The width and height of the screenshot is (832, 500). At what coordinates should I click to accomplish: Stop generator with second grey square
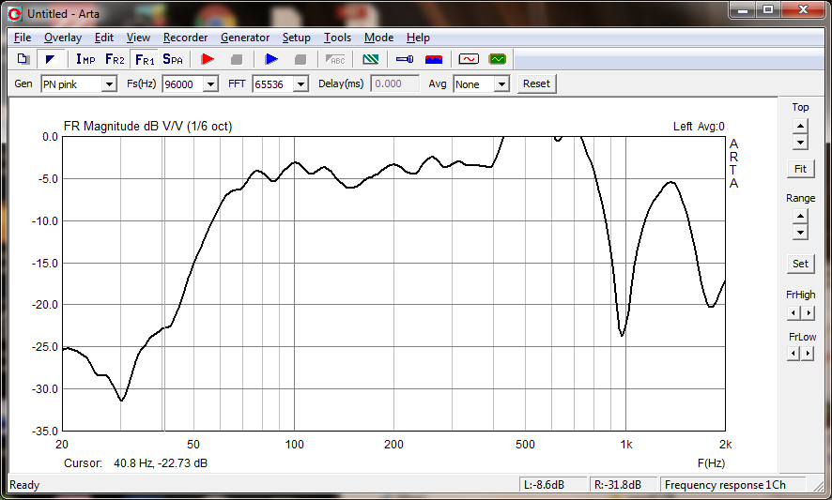(x=300, y=59)
